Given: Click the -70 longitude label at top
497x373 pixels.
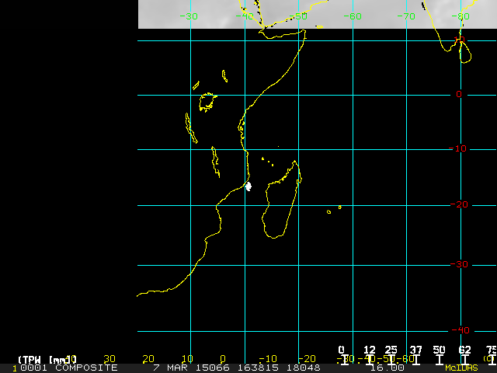Looking at the screenshot, I should pos(406,16).
